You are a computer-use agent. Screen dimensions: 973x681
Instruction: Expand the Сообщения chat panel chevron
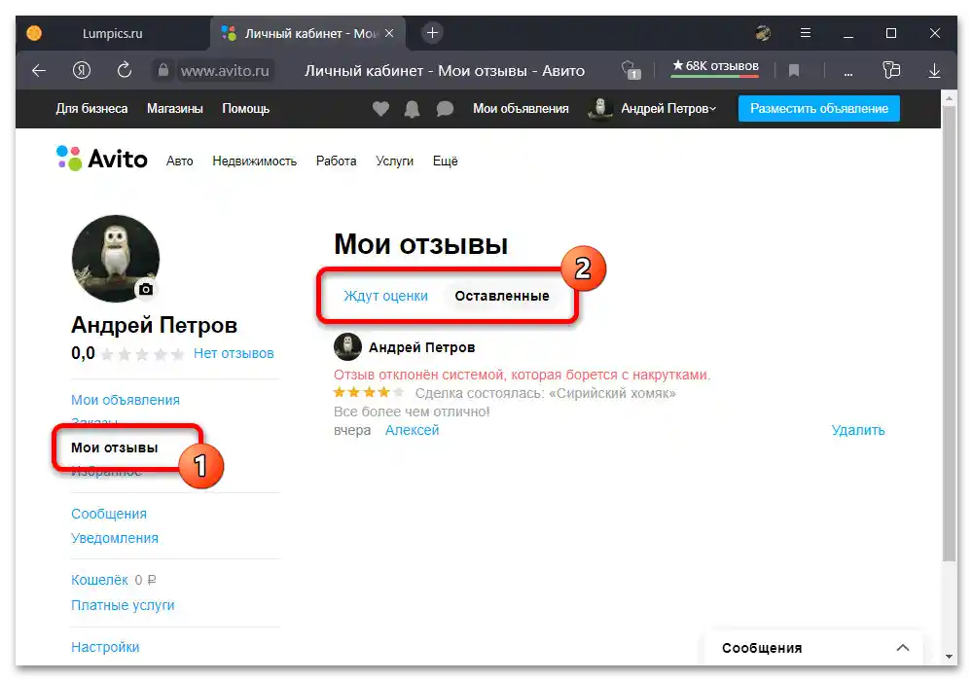tap(902, 648)
